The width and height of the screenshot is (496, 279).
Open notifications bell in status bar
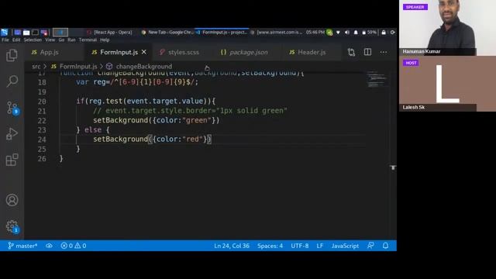[385, 246]
